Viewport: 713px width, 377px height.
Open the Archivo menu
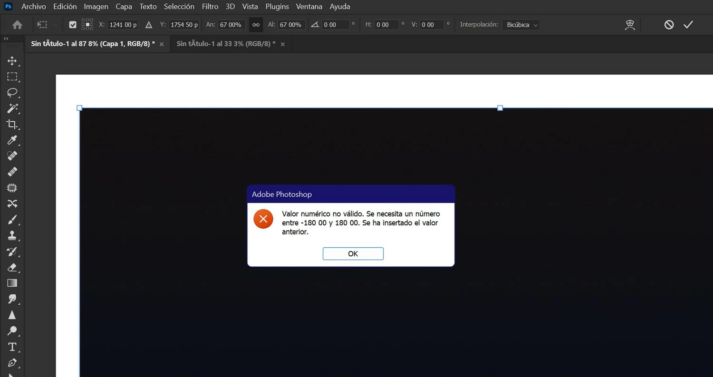(34, 7)
